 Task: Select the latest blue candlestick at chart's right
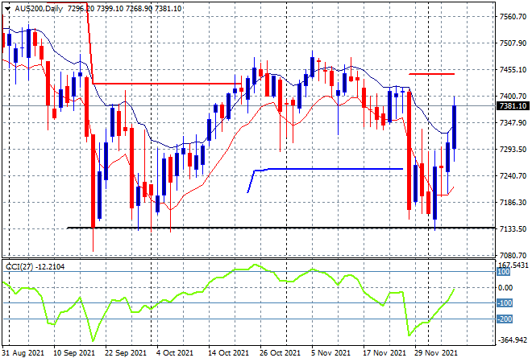454,127
